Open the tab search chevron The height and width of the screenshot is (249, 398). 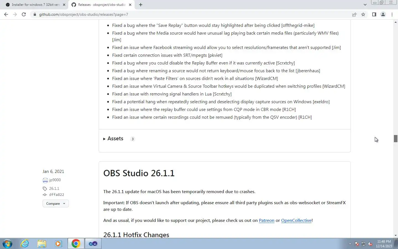click(365, 5)
